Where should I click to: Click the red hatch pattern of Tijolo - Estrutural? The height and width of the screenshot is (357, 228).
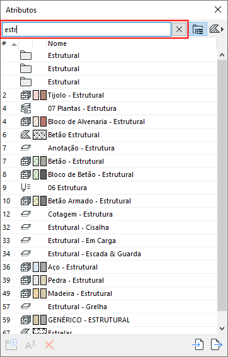[x=36, y=95]
